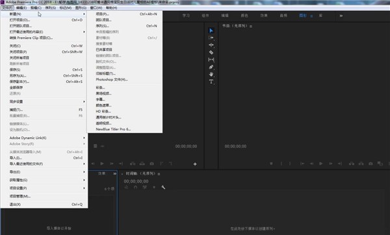The height and width of the screenshot is (235, 390).
Task: Choose 黑场视频... in the submenu
Action: 125,93
